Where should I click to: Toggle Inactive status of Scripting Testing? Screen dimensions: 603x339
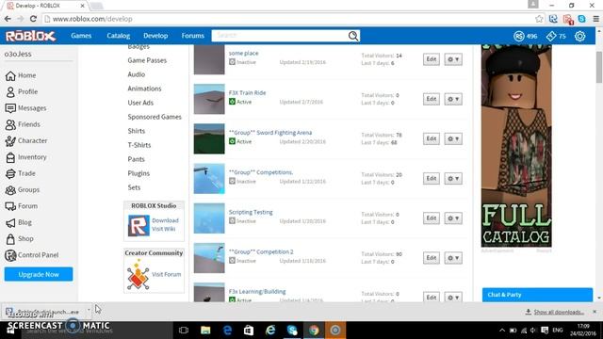pos(233,220)
